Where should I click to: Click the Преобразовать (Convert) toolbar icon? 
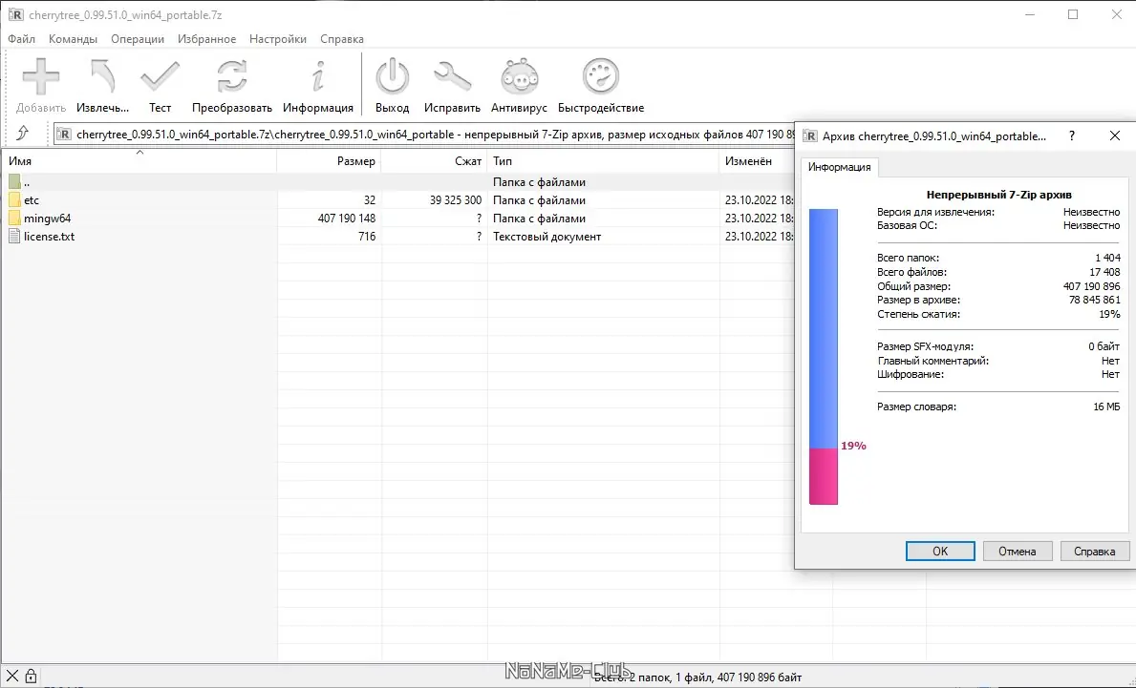click(232, 76)
